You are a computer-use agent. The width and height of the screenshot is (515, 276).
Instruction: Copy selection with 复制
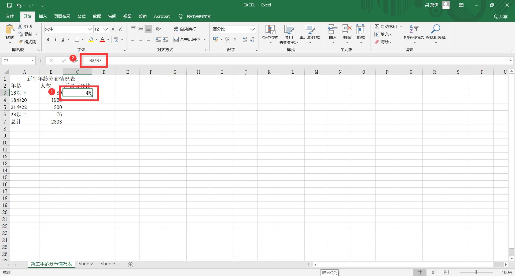[25, 34]
